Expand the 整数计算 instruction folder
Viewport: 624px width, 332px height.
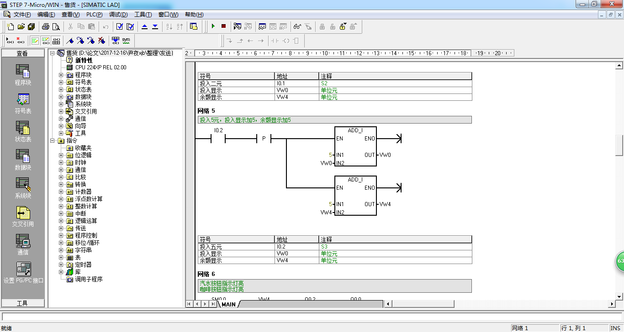tap(61, 206)
